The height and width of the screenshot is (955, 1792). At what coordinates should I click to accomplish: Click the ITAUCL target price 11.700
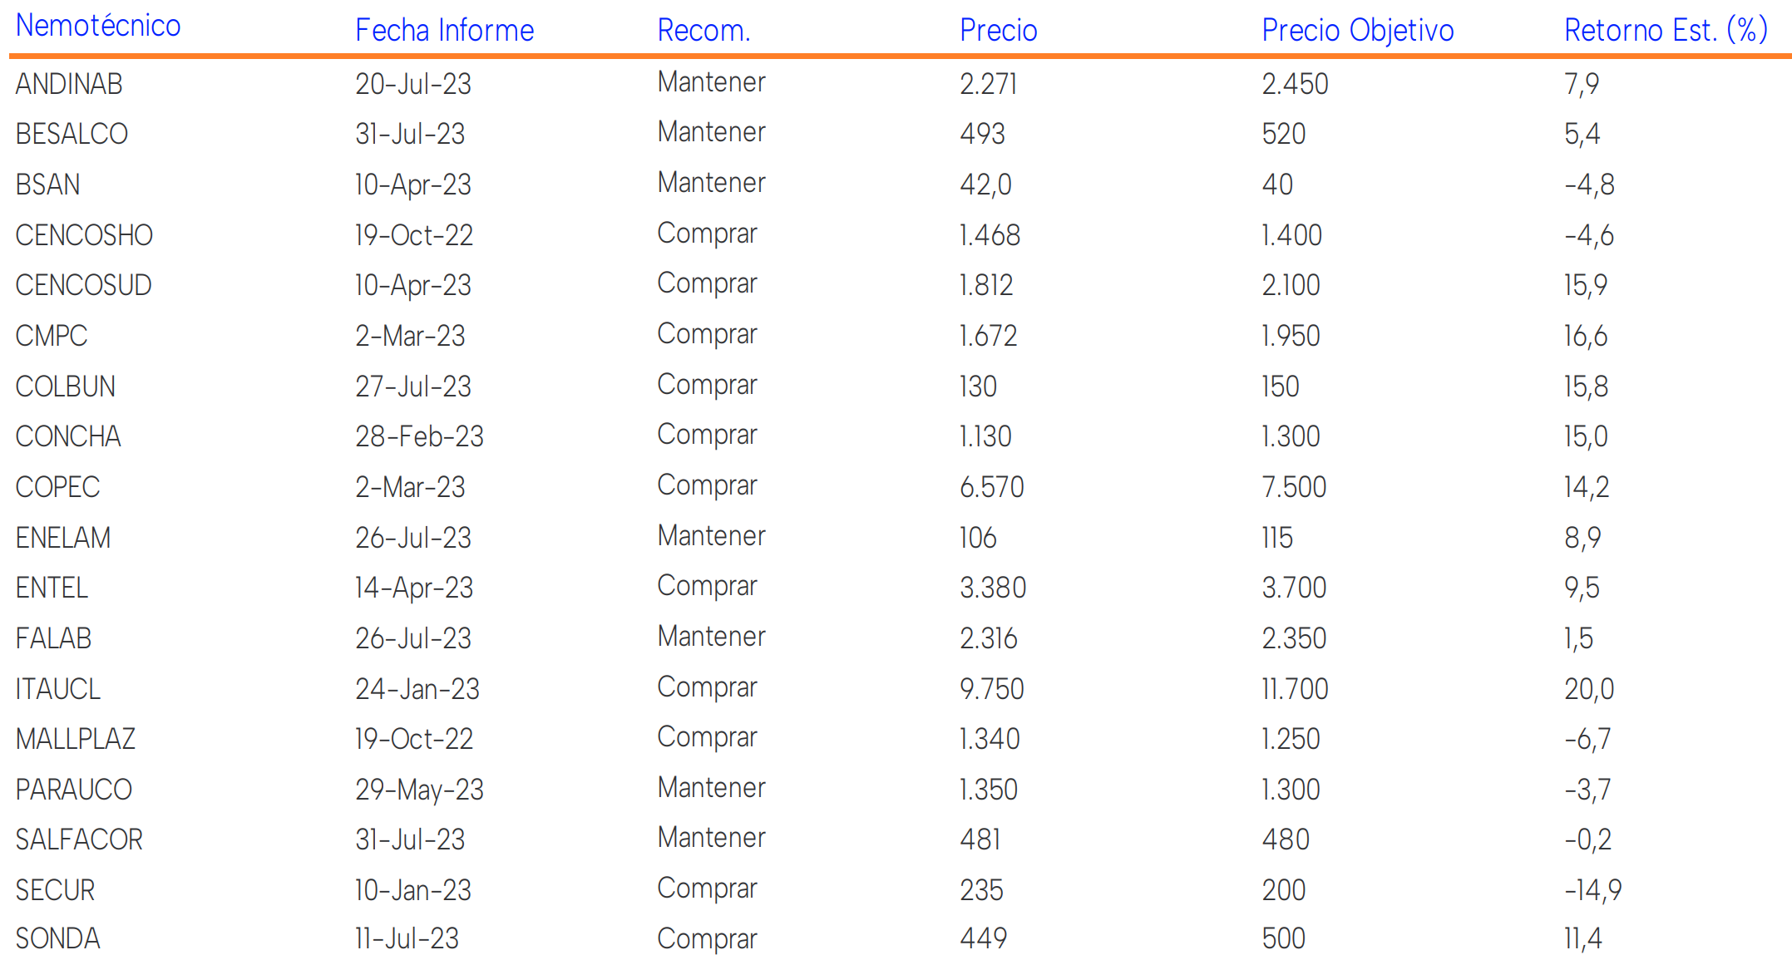pyautogui.click(x=1295, y=689)
